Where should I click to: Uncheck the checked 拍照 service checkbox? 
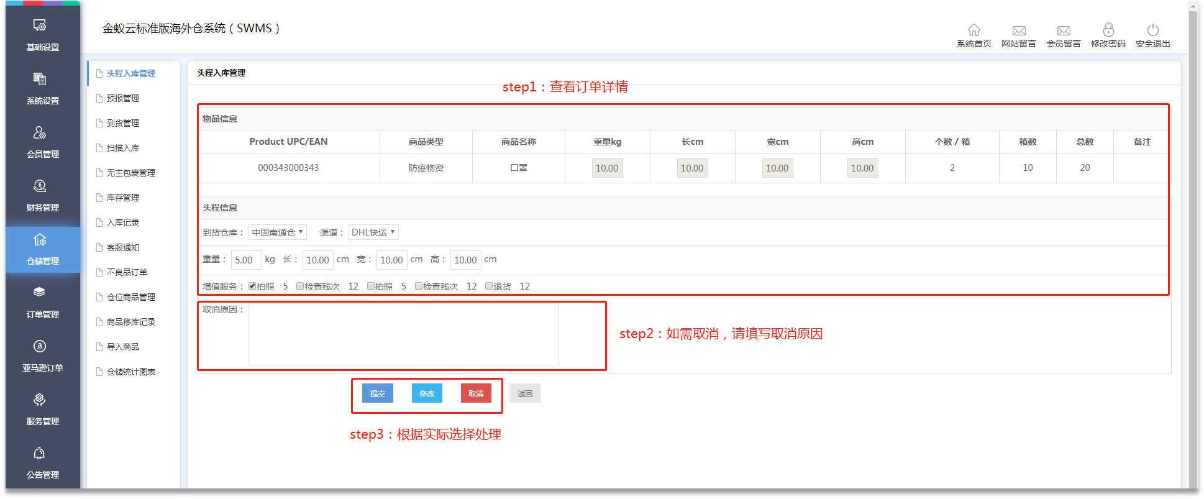pyautogui.click(x=252, y=286)
